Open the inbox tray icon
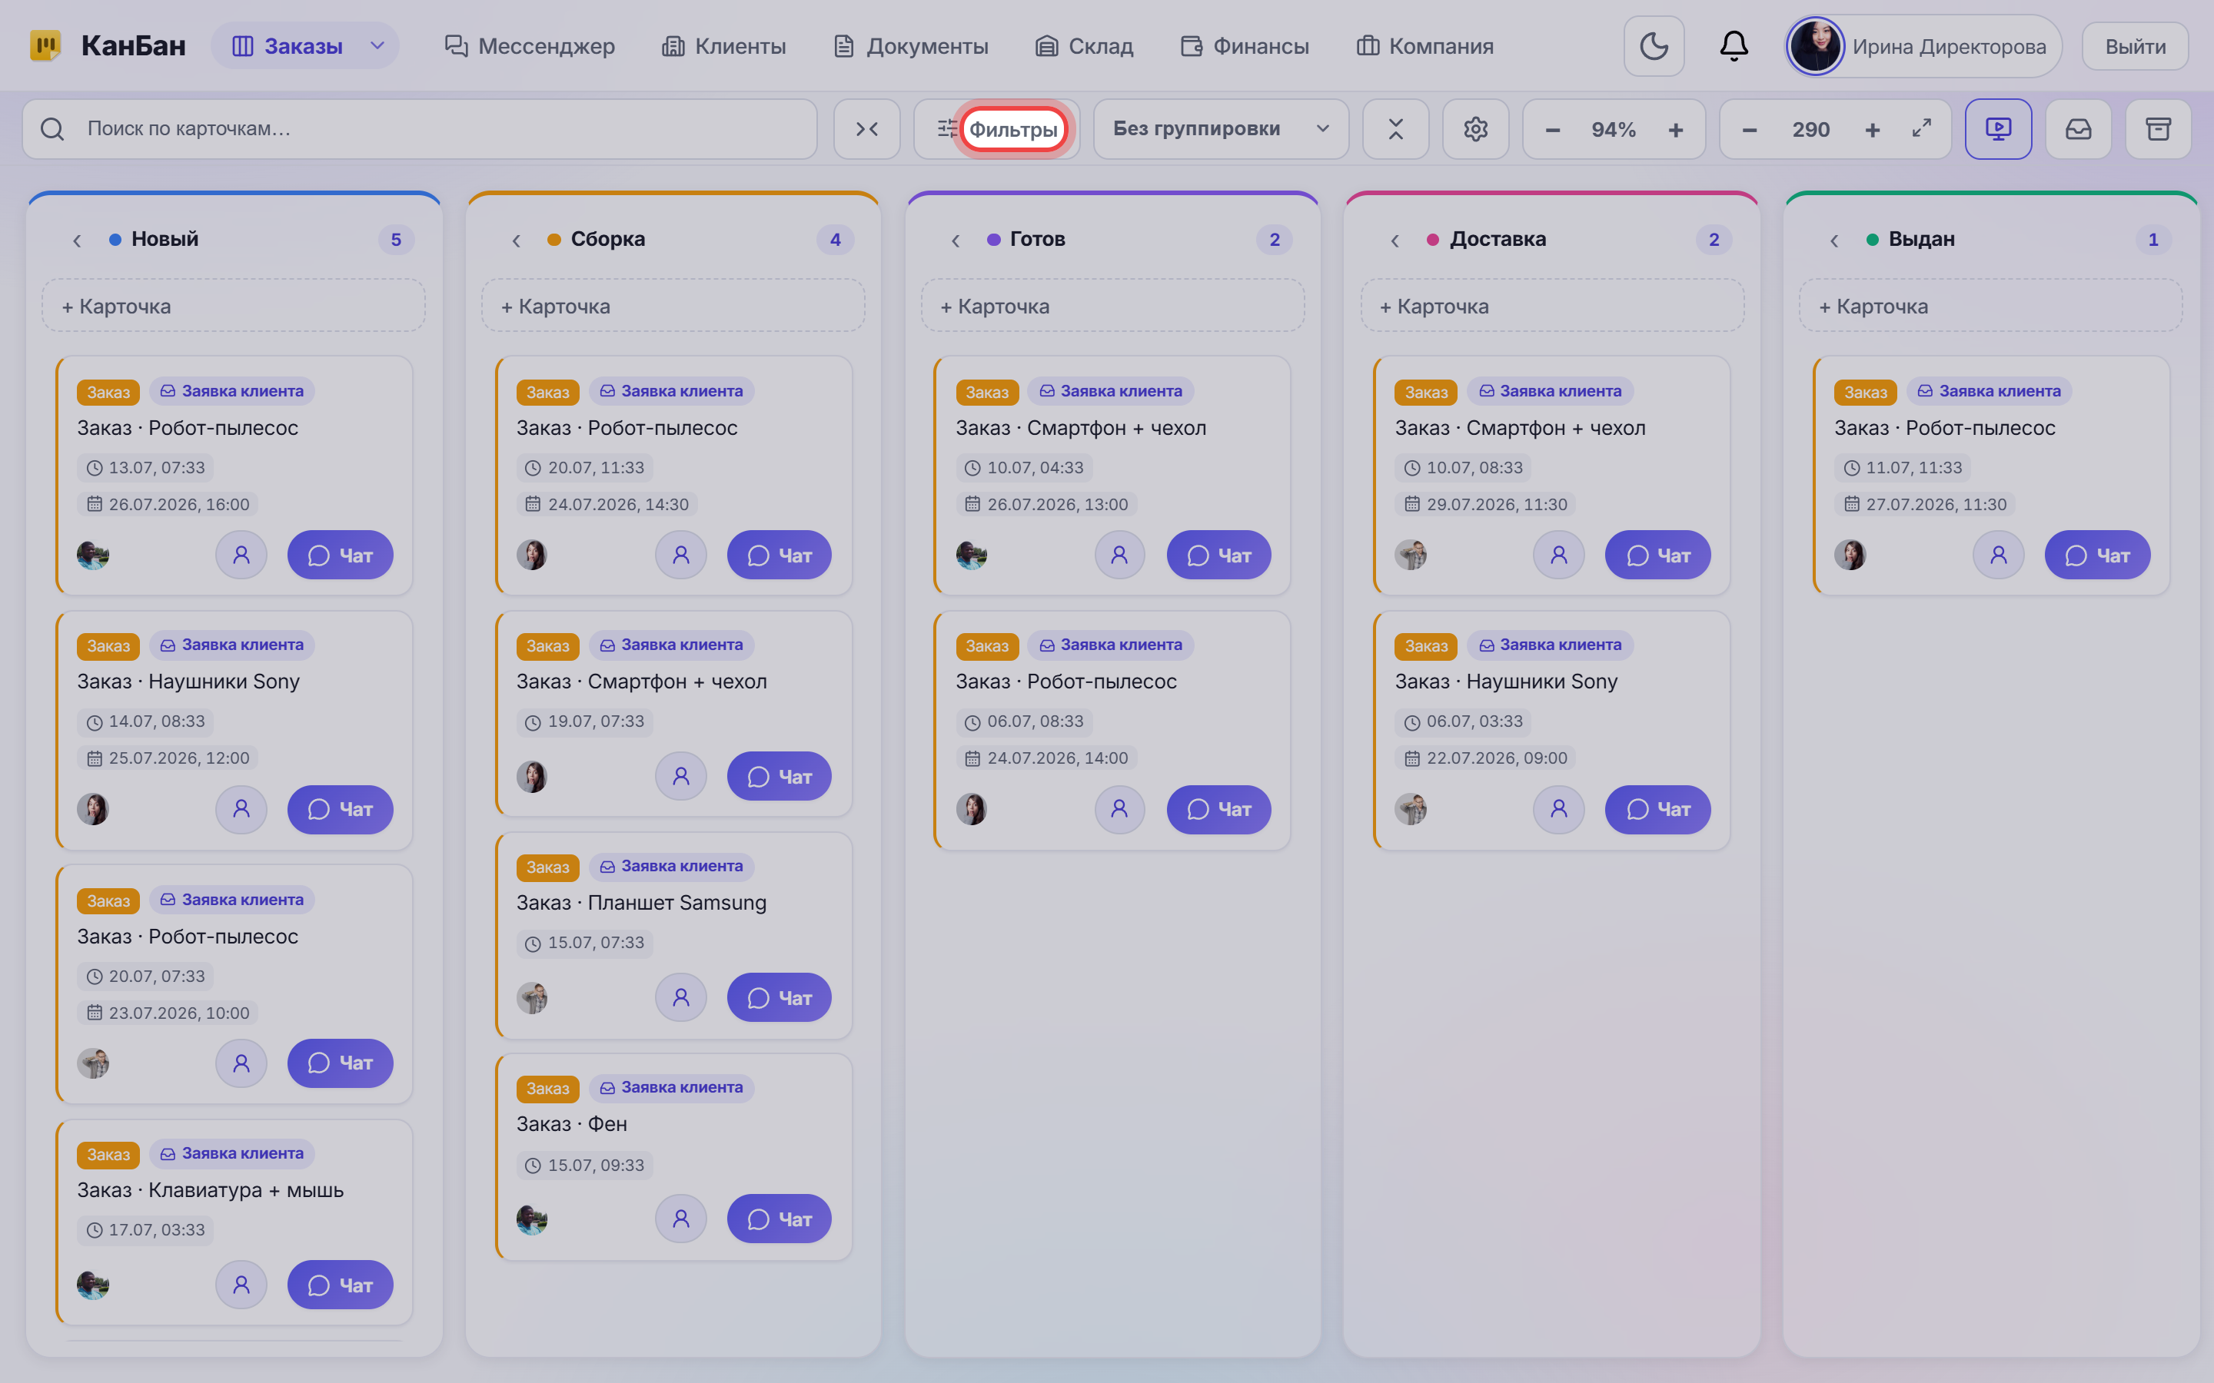The height and width of the screenshot is (1383, 2214). 2078,129
